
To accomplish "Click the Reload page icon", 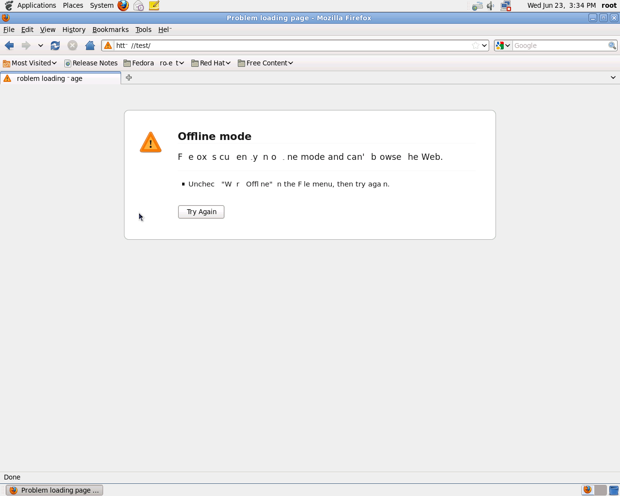I will click(55, 46).
